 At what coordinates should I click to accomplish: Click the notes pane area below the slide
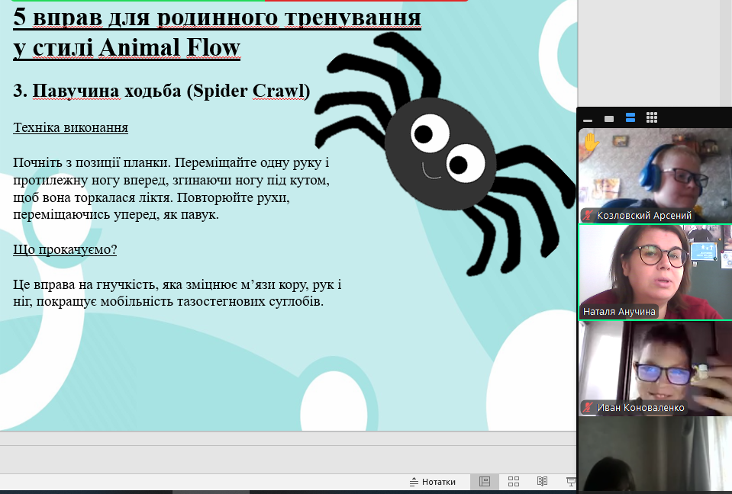288,459
